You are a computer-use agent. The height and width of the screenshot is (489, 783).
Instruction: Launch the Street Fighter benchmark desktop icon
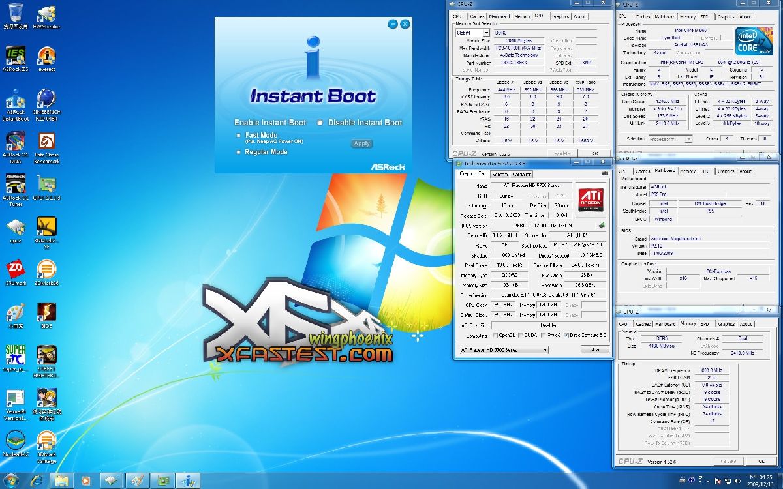pyautogui.click(x=46, y=361)
